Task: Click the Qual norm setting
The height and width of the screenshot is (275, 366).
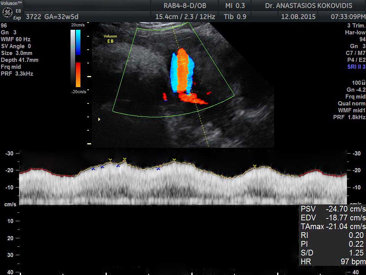Action: click(x=352, y=104)
